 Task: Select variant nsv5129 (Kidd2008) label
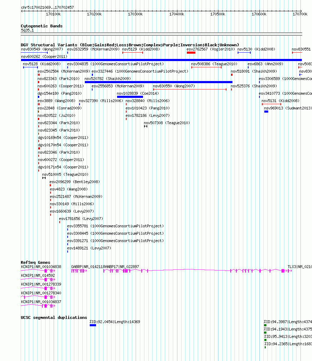141,49
